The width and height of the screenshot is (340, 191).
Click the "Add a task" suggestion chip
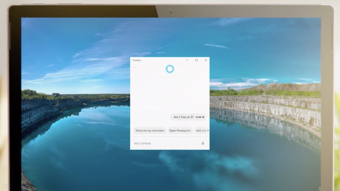click(202, 130)
